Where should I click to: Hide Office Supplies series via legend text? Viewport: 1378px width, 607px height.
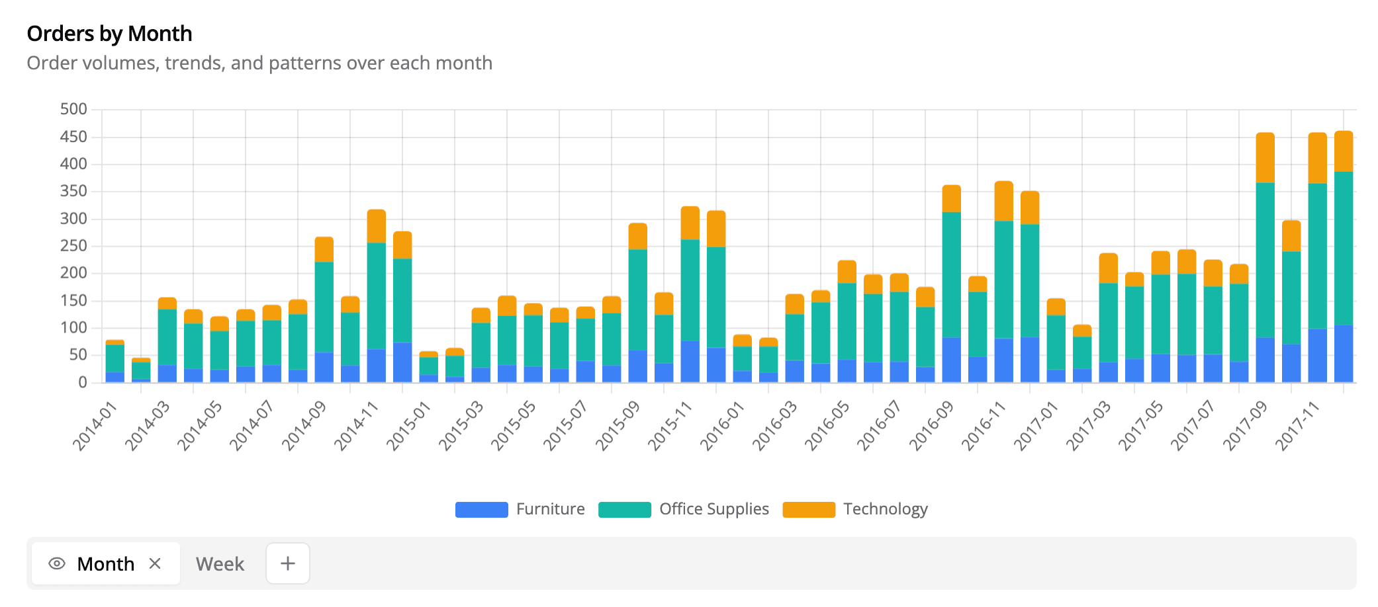pos(713,509)
